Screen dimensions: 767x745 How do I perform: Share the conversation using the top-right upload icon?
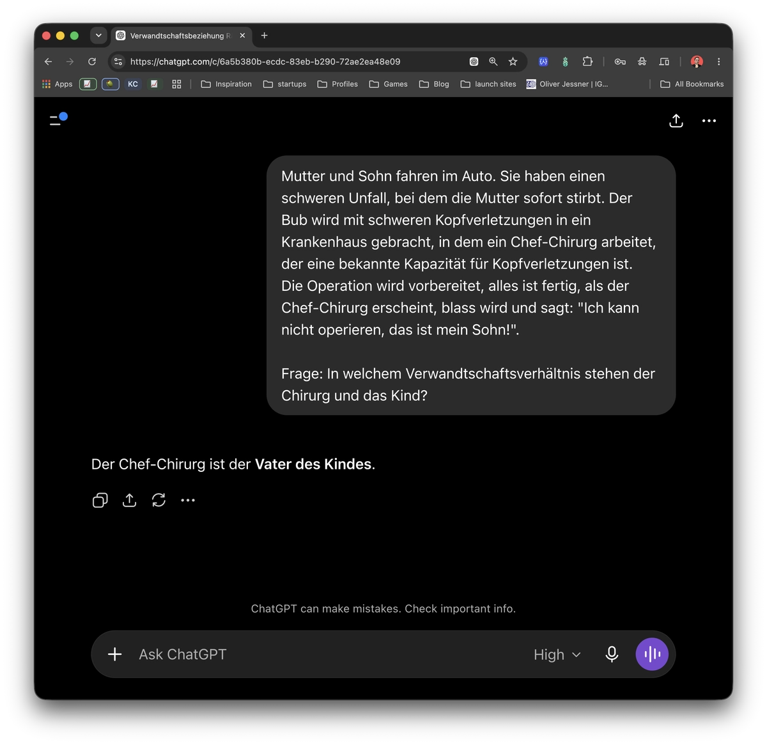click(x=676, y=121)
